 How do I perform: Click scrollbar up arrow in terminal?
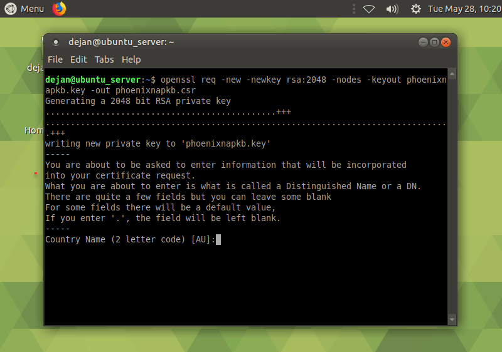452,74
